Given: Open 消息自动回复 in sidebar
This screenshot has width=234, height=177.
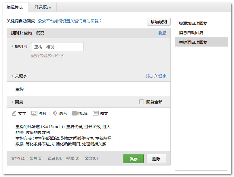Looking at the screenshot, I should point(201,33).
